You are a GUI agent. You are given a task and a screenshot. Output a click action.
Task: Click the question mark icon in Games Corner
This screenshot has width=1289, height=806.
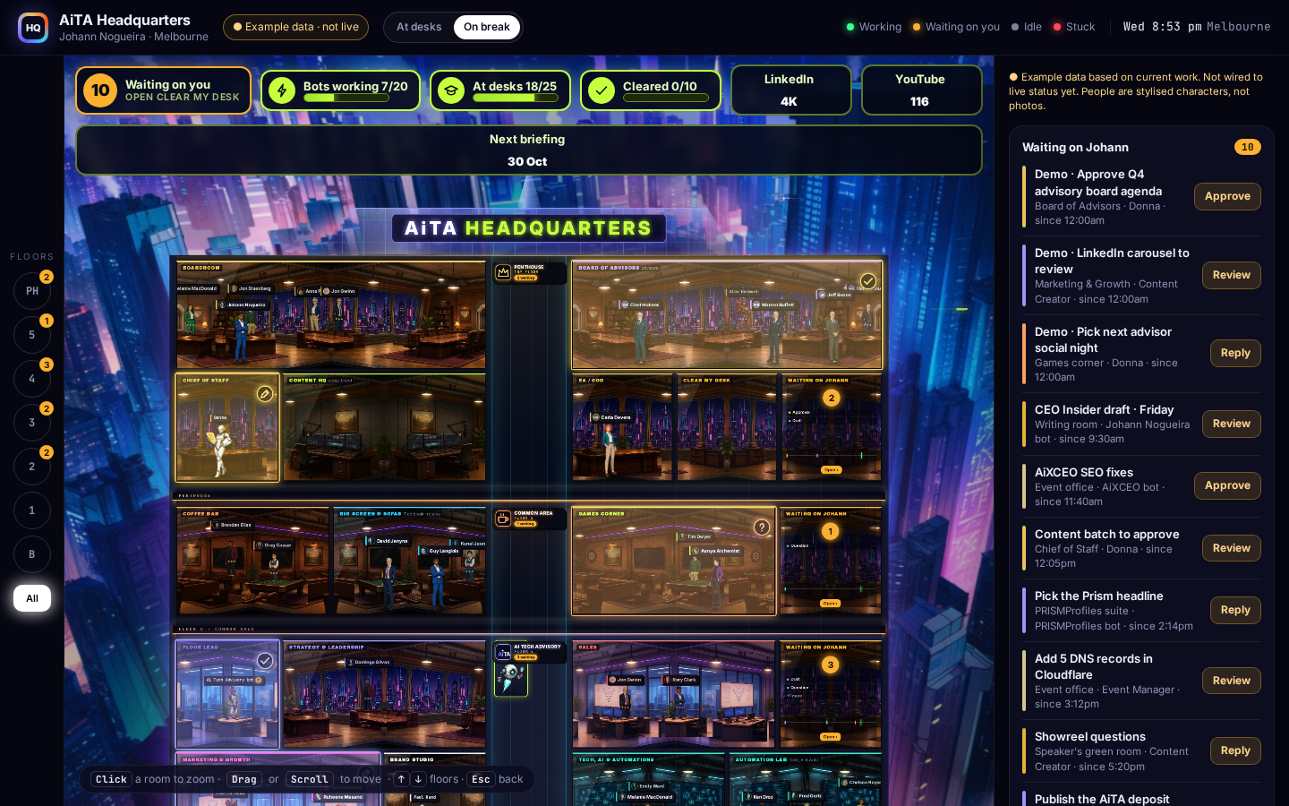pos(762,527)
